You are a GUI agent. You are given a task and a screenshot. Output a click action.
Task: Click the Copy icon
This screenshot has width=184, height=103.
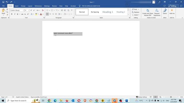click(x=7, y=12)
